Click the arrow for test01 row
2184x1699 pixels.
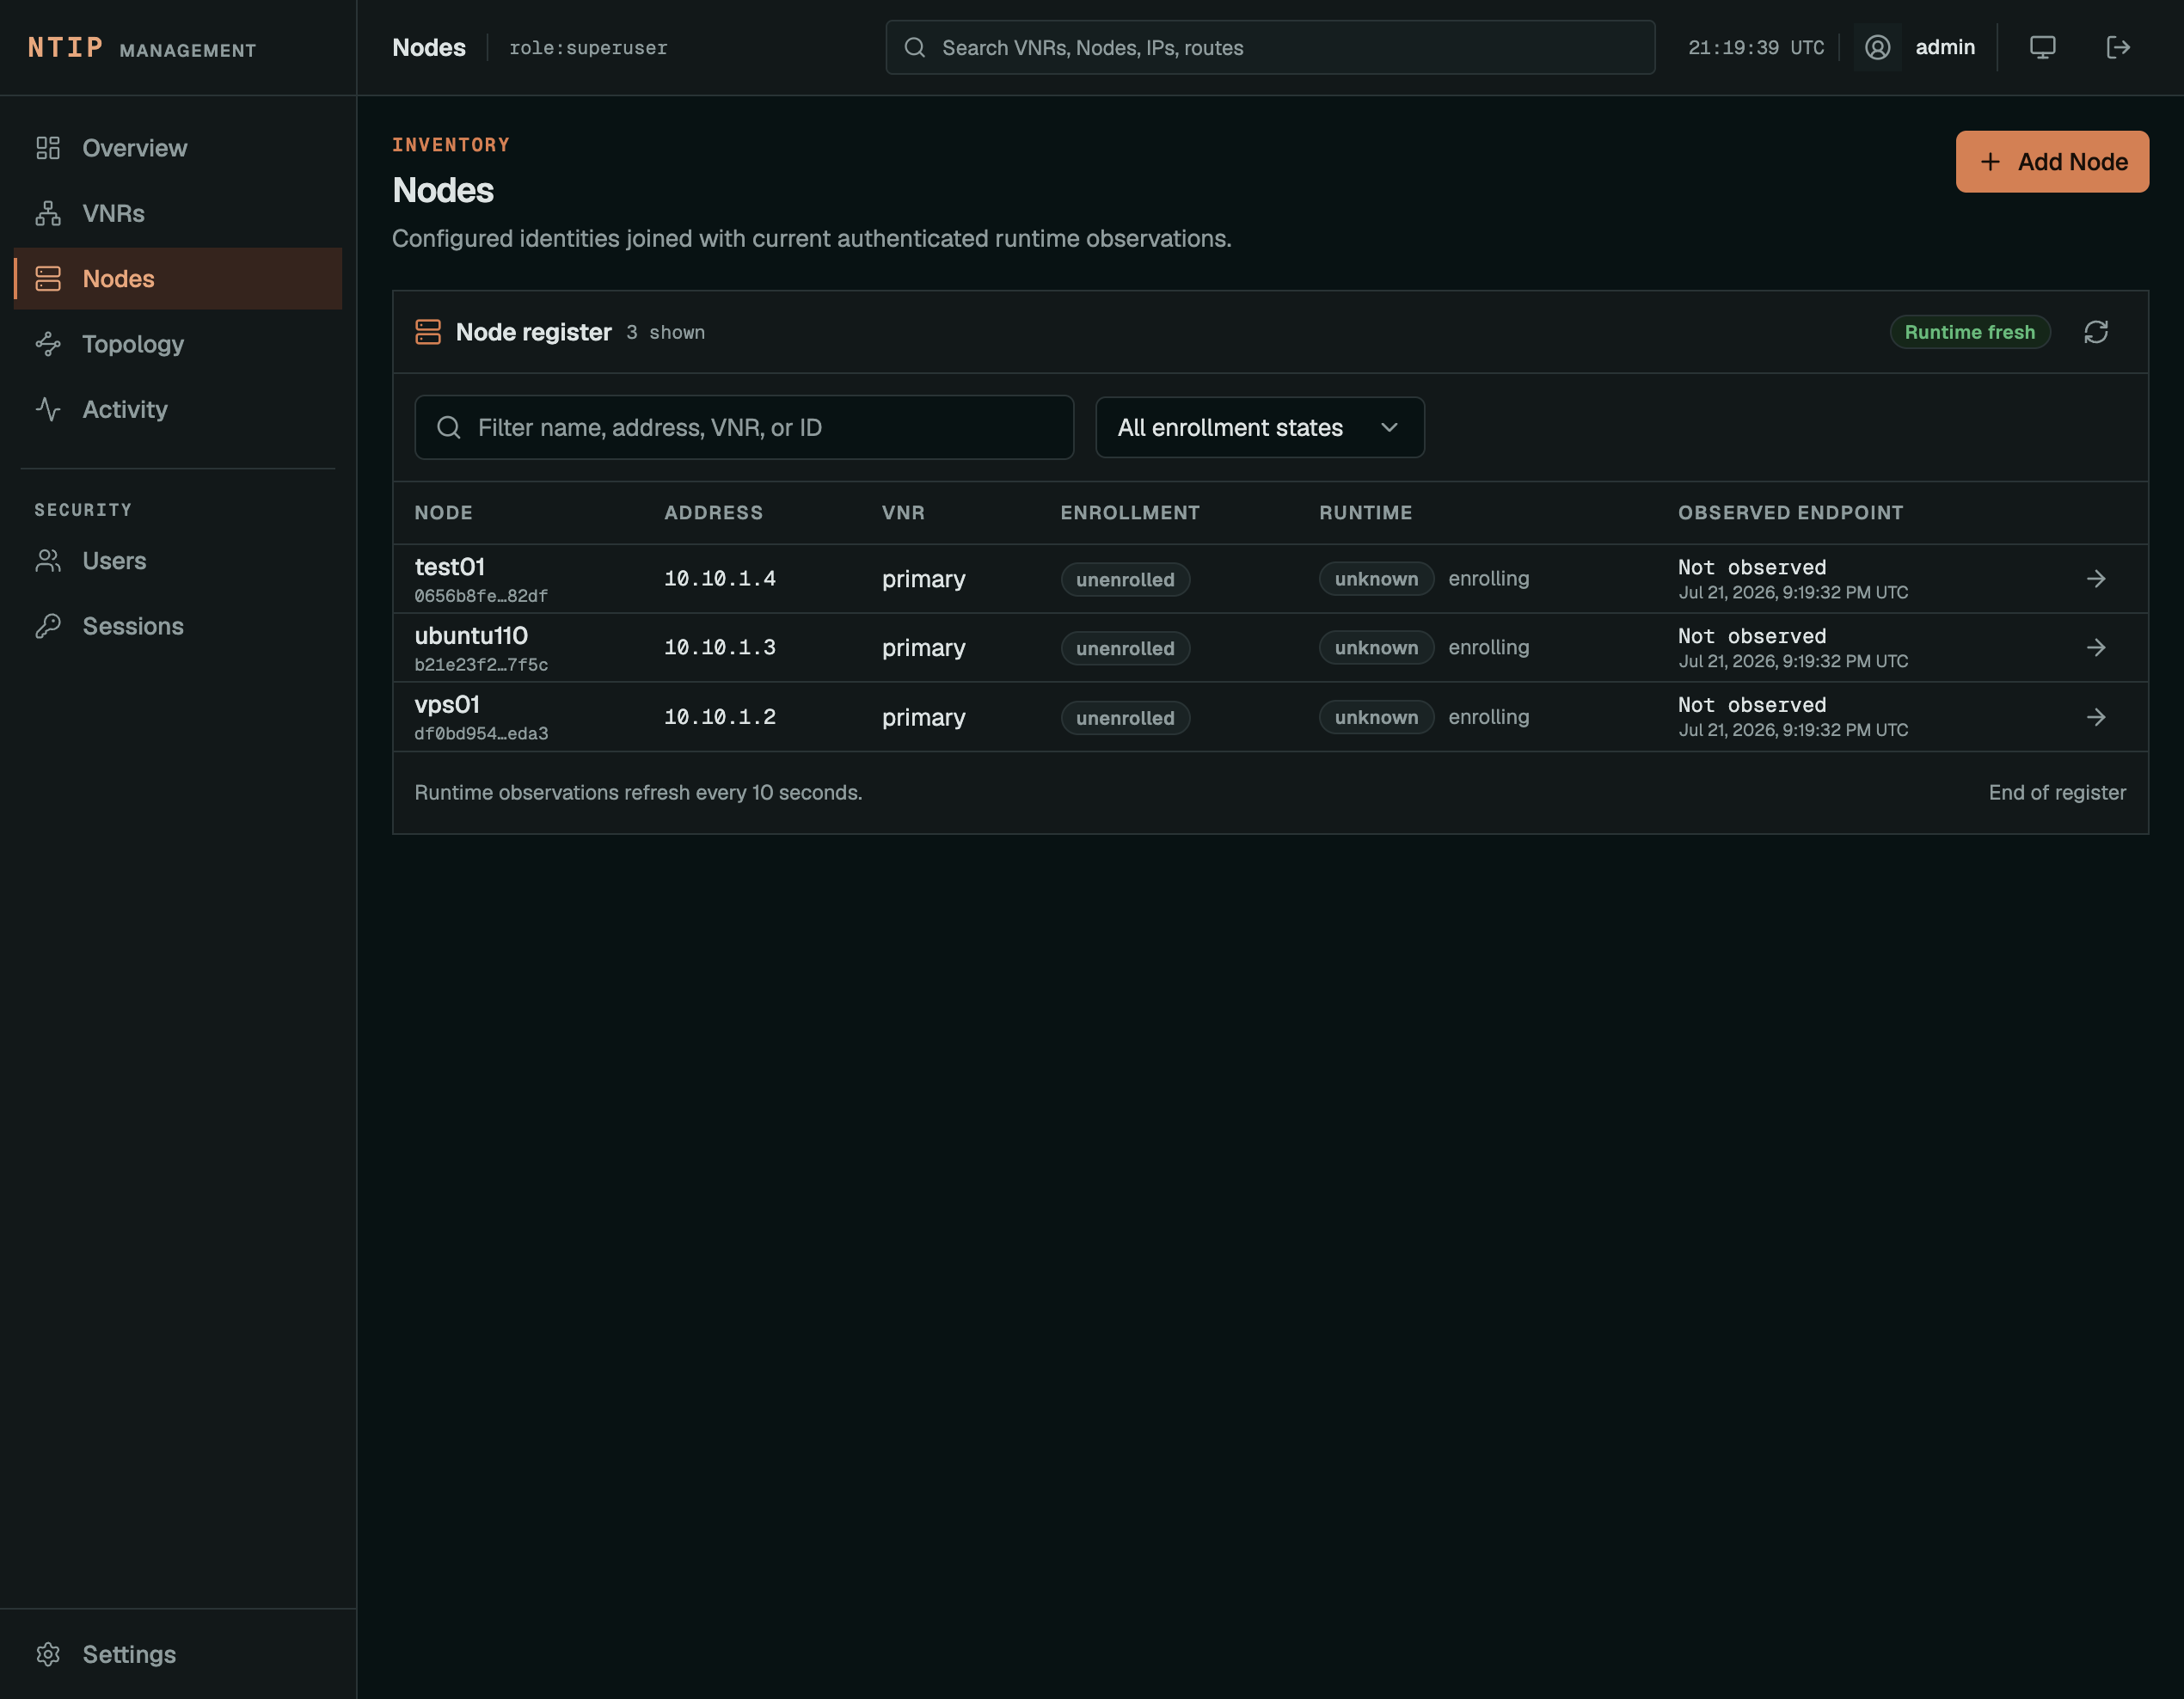click(2096, 578)
